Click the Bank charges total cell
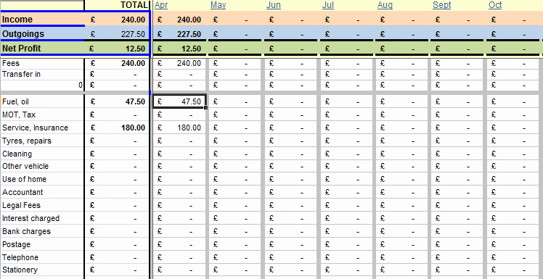Viewport: 543px width, 279px height. [x=117, y=231]
